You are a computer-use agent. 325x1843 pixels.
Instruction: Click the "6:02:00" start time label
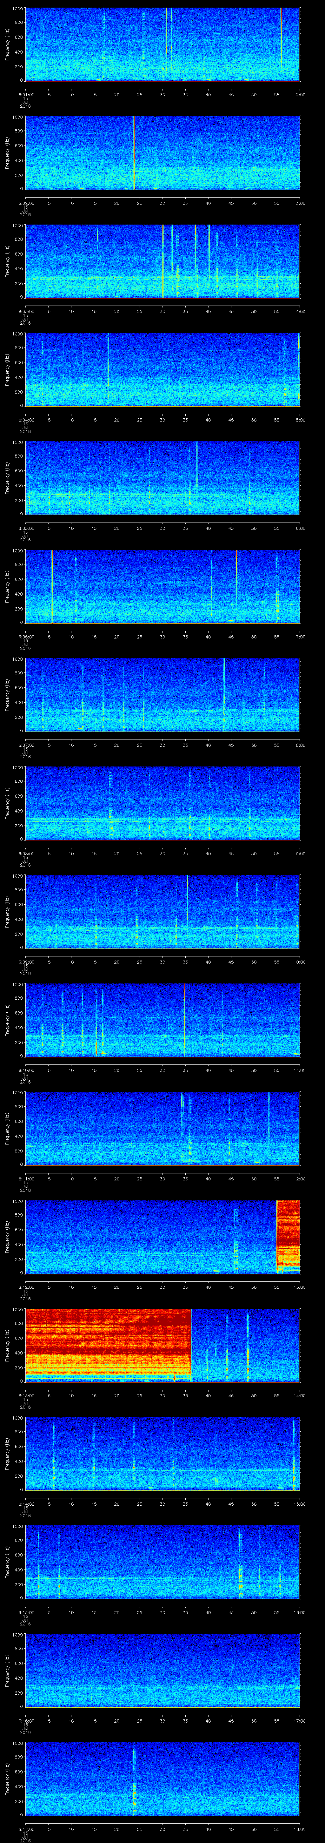26,203
